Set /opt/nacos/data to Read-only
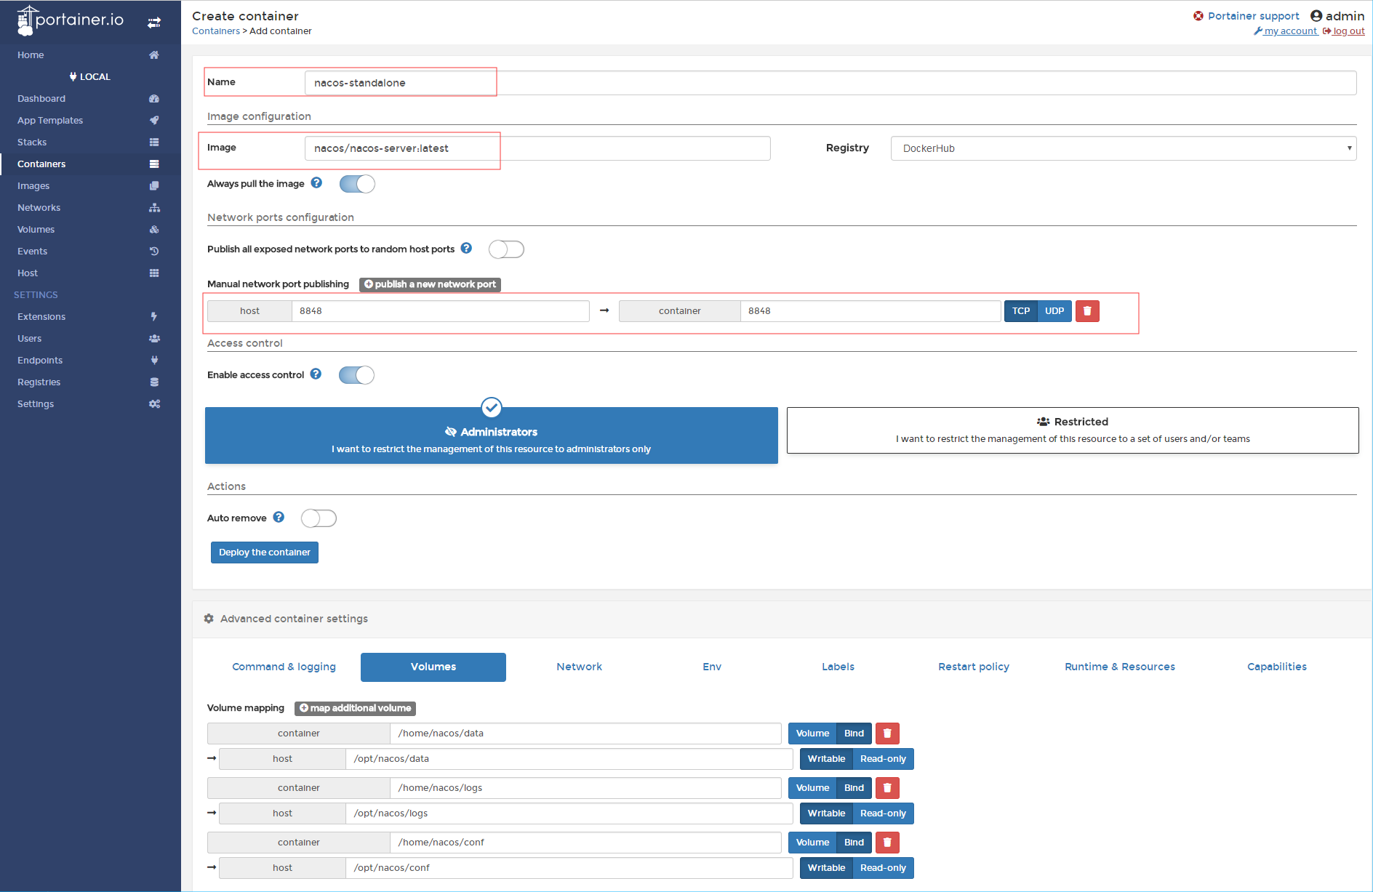 [883, 759]
